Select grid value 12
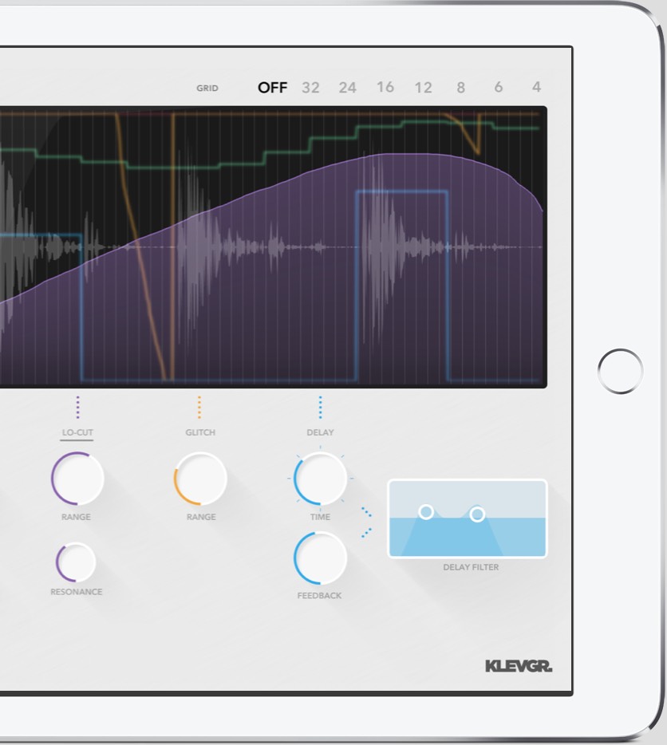Viewport: 667px width, 745px height. (x=424, y=87)
